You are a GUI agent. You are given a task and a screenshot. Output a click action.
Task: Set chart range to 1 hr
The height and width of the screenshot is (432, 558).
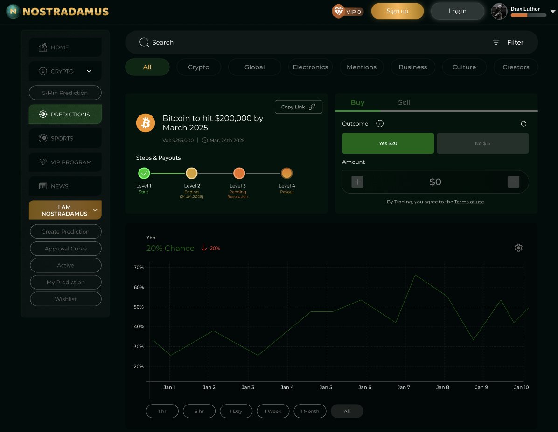click(162, 411)
